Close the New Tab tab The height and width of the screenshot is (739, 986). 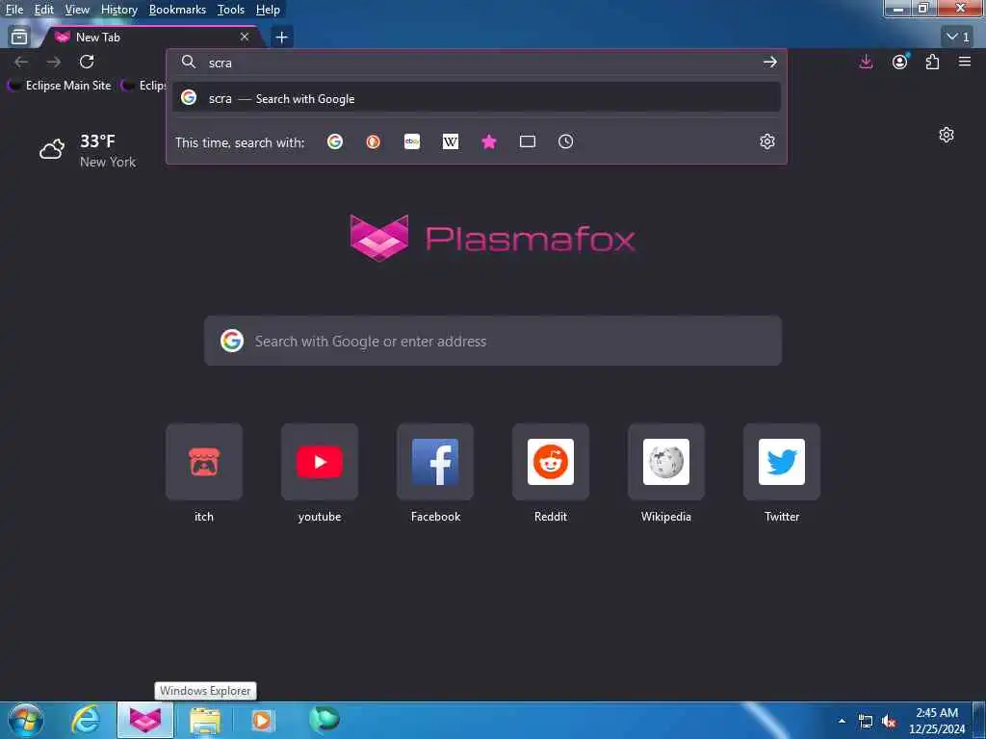pyautogui.click(x=245, y=38)
